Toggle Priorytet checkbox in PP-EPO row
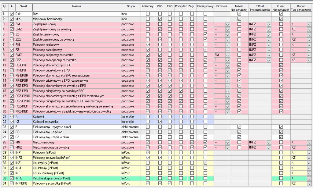 click(181, 70)
